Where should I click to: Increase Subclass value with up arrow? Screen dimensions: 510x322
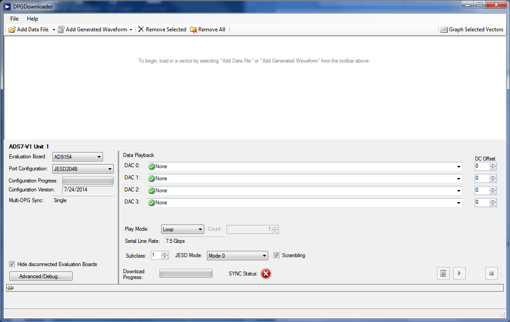click(165, 254)
